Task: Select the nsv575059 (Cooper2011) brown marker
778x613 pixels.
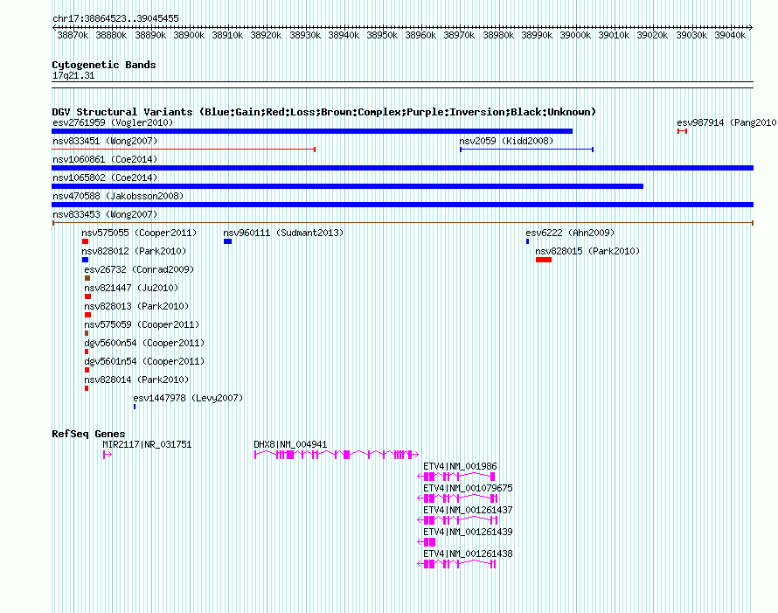Action: tap(87, 333)
